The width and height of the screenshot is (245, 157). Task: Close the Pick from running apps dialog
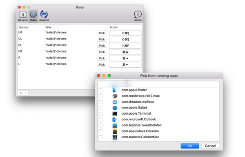(98, 76)
